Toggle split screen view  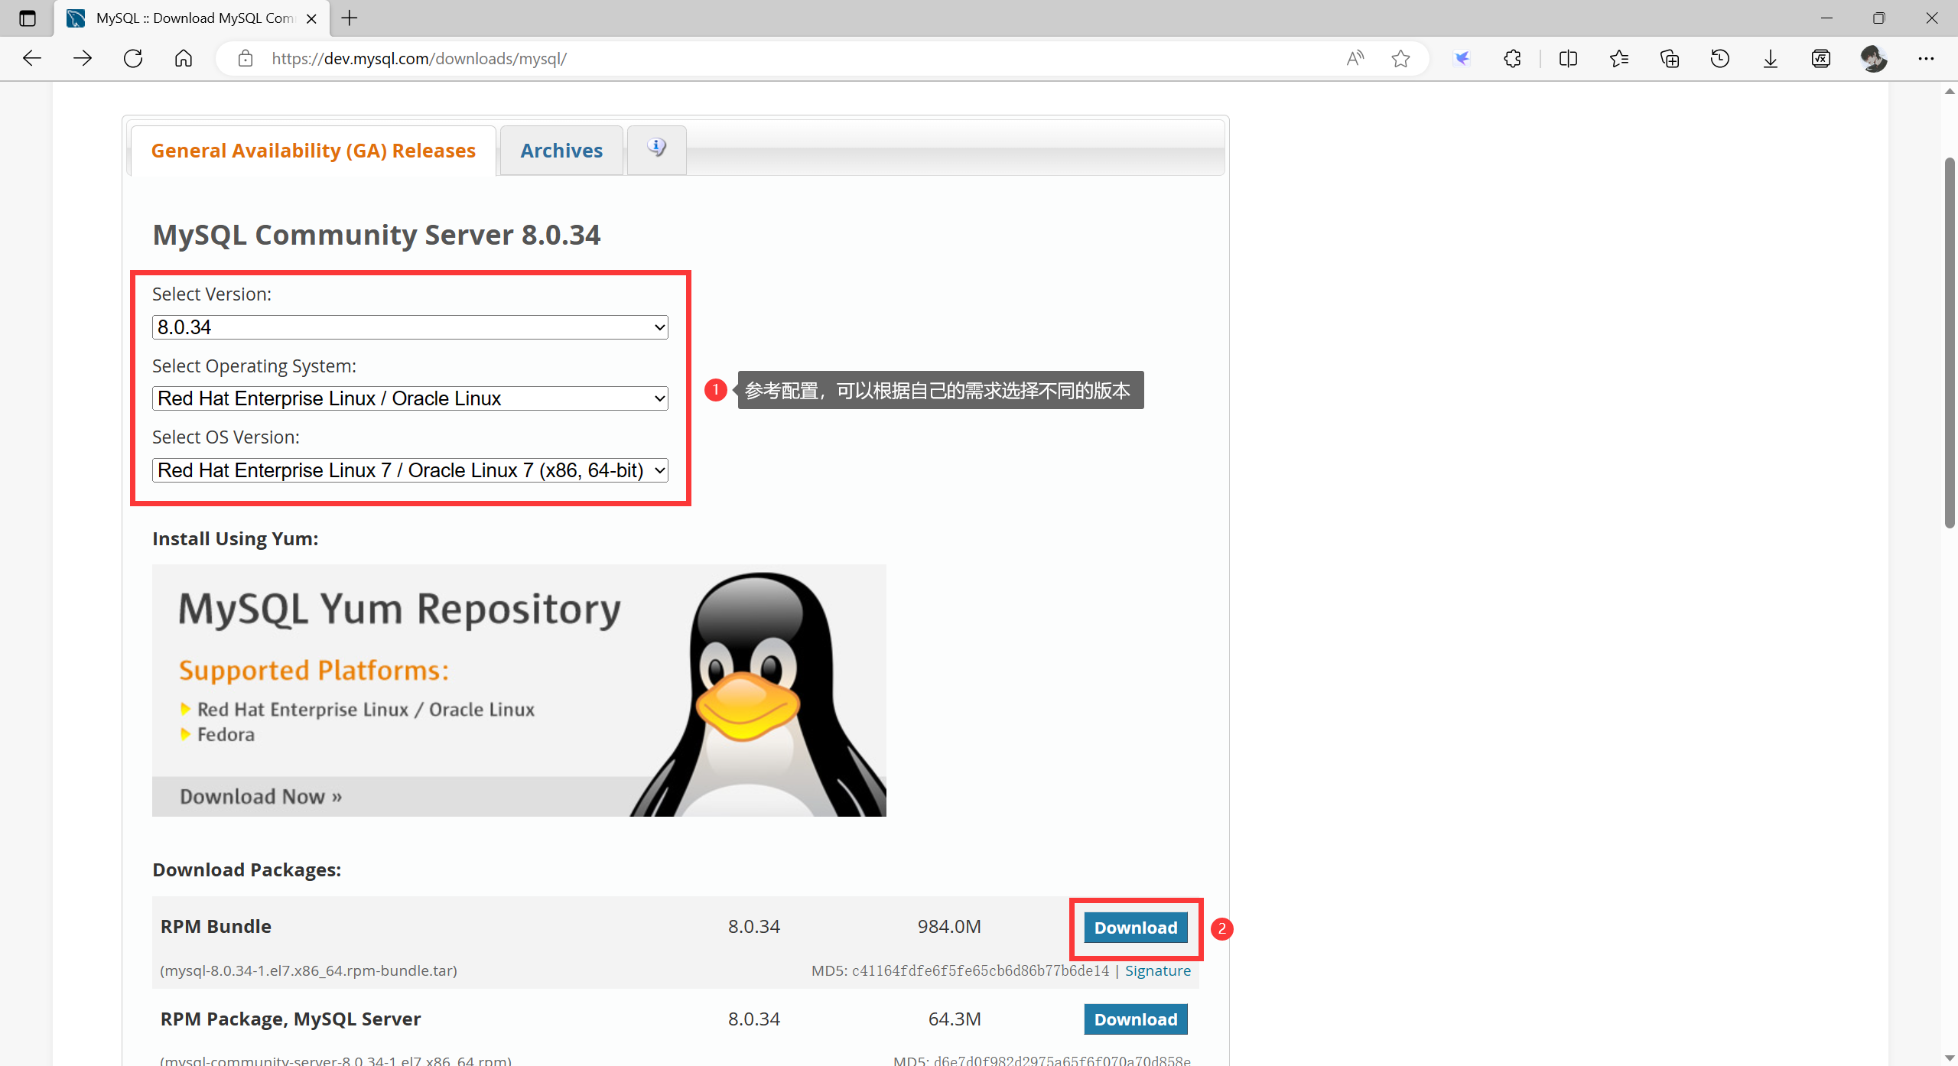1568,58
